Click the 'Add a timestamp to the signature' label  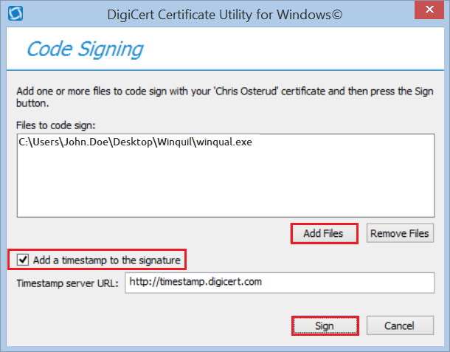(106, 260)
